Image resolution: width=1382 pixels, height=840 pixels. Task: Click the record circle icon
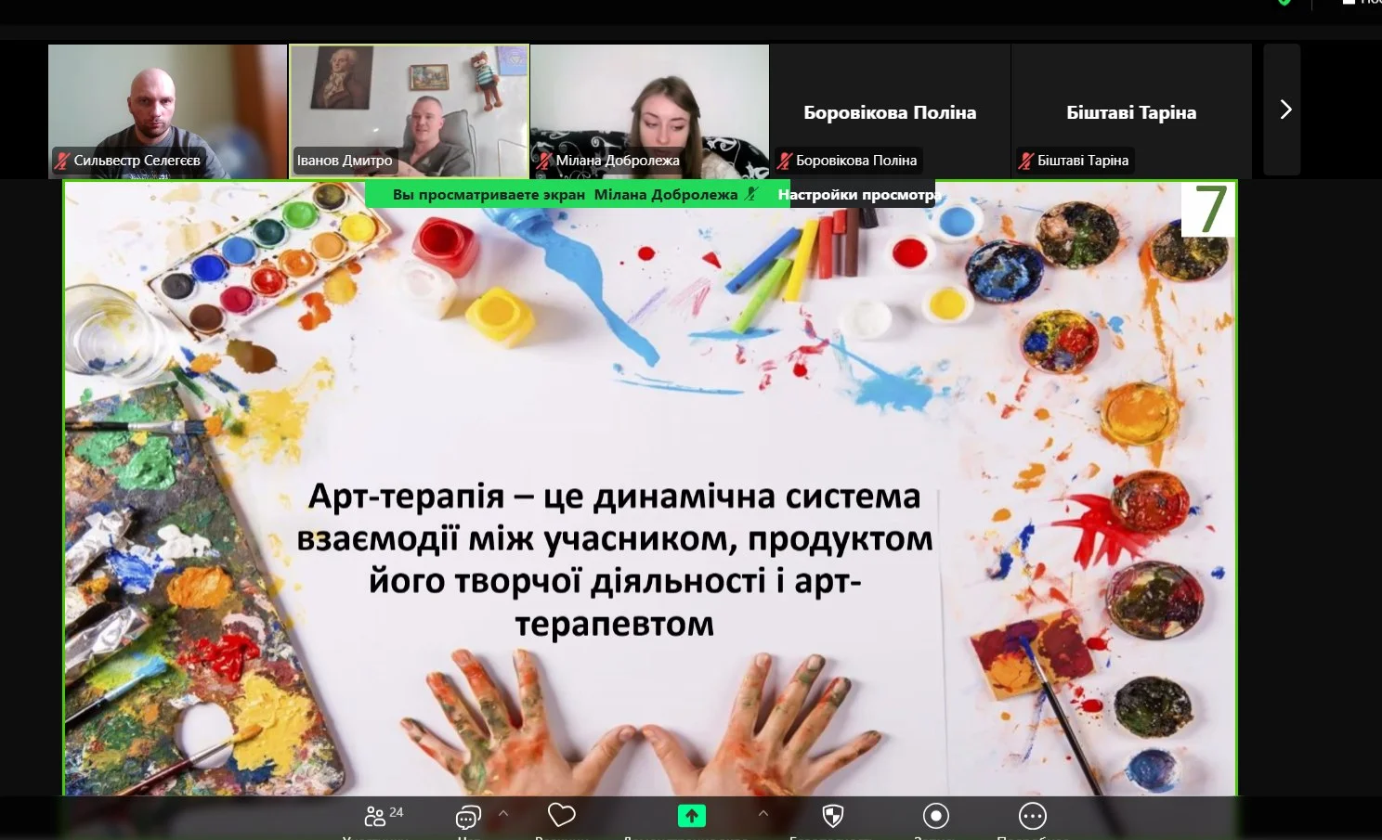[935, 816]
